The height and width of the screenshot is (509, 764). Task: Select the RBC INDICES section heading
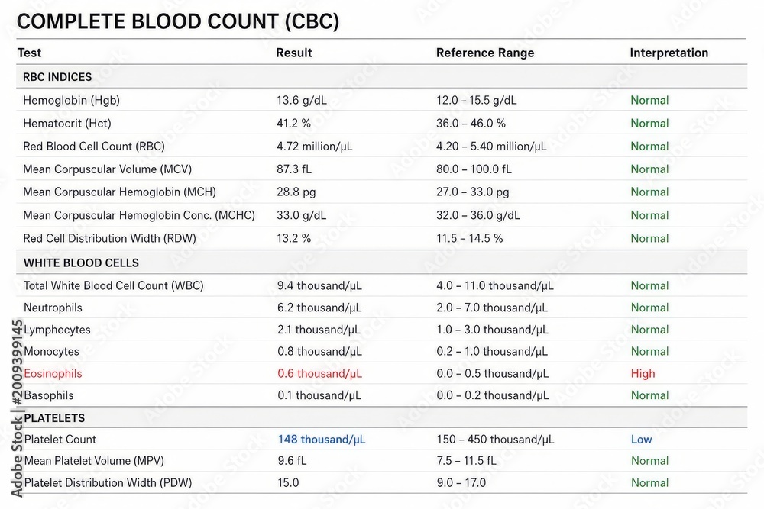pyautogui.click(x=57, y=77)
